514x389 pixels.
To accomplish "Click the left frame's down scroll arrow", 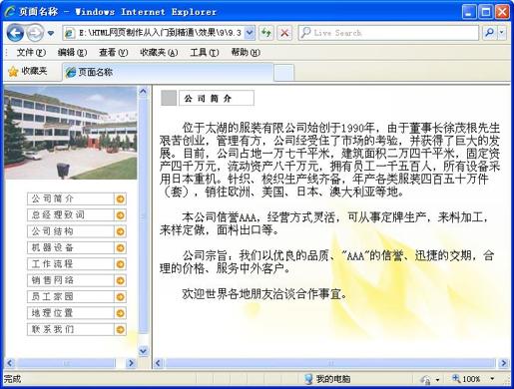I will point(143,351).
